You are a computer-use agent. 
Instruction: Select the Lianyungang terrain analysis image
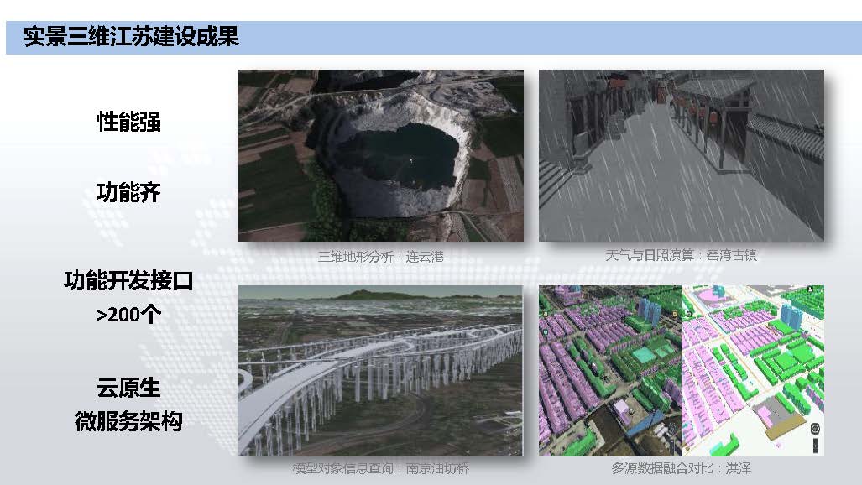(x=381, y=156)
